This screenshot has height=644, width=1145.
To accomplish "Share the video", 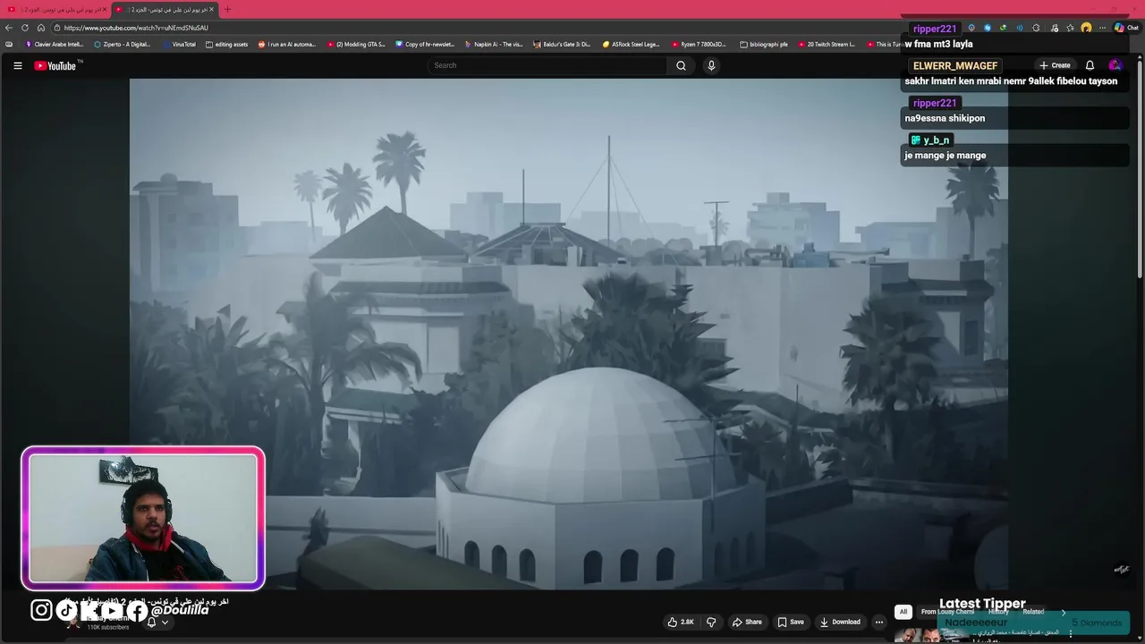I will pos(747,622).
